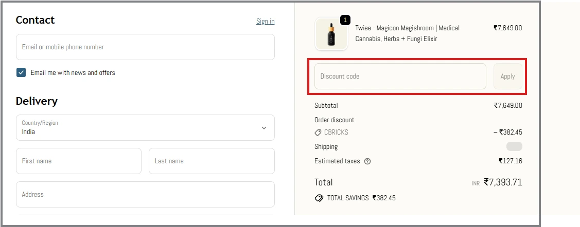Image resolution: width=580 pixels, height=227 pixels.
Task: Click the – ₹382.45 discount amount
Action: coord(508,132)
